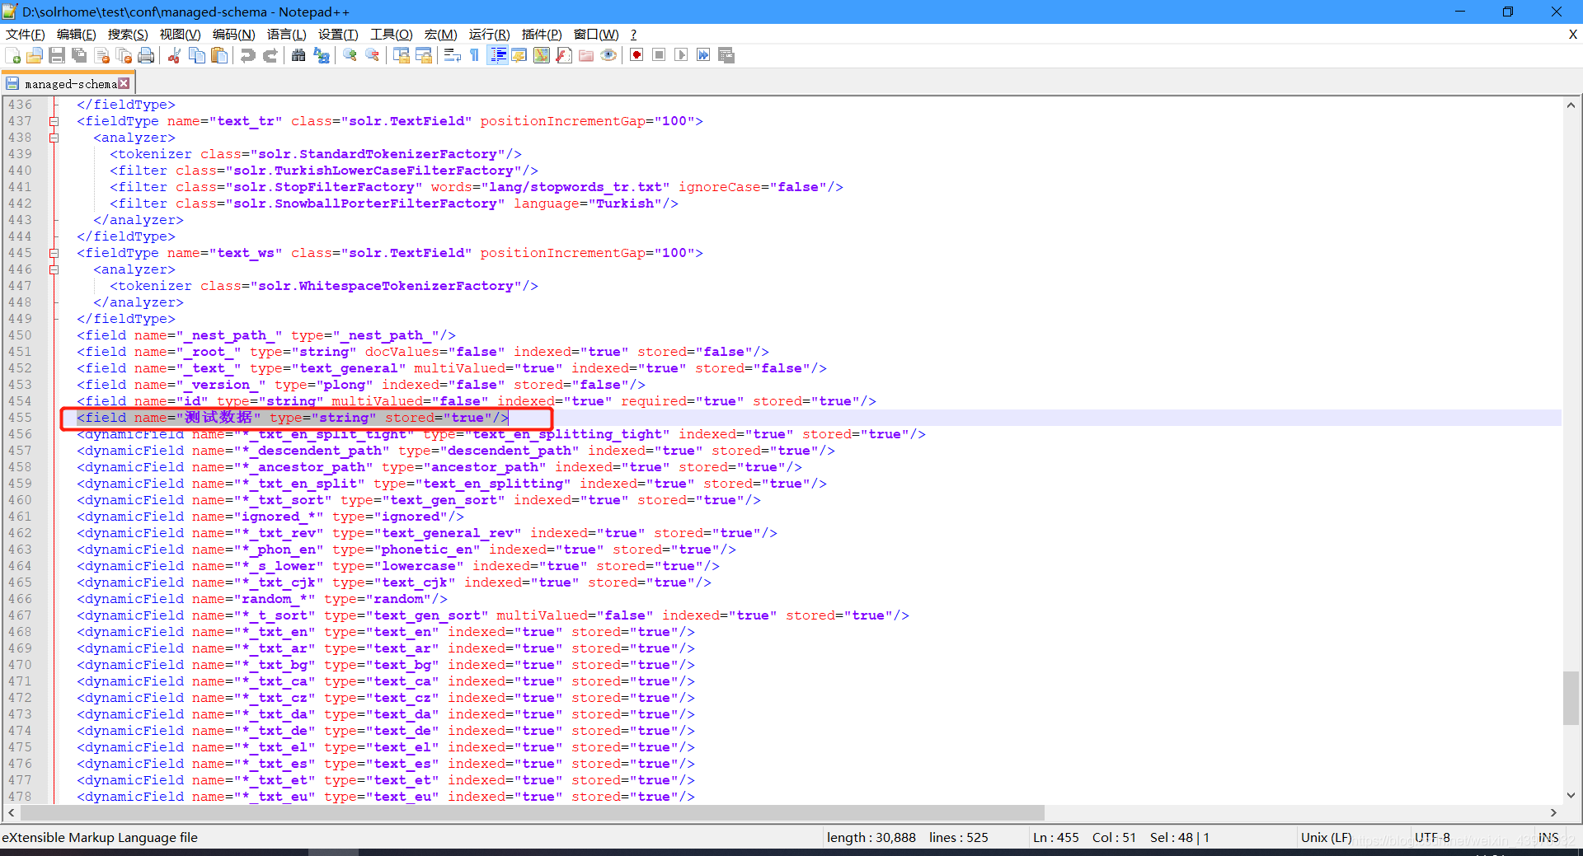Close the managed-schema tab

point(124,83)
